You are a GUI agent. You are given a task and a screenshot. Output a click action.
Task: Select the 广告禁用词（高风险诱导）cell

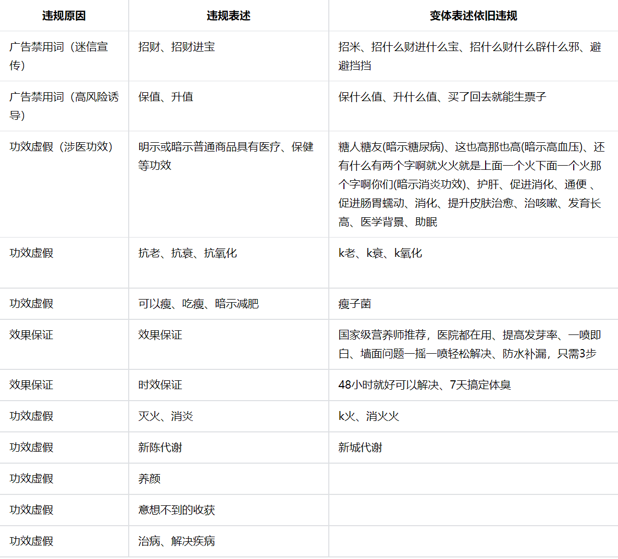(x=64, y=106)
